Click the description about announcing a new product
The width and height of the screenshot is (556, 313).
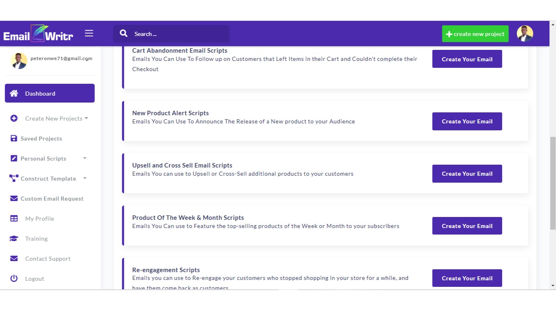pyautogui.click(x=243, y=121)
